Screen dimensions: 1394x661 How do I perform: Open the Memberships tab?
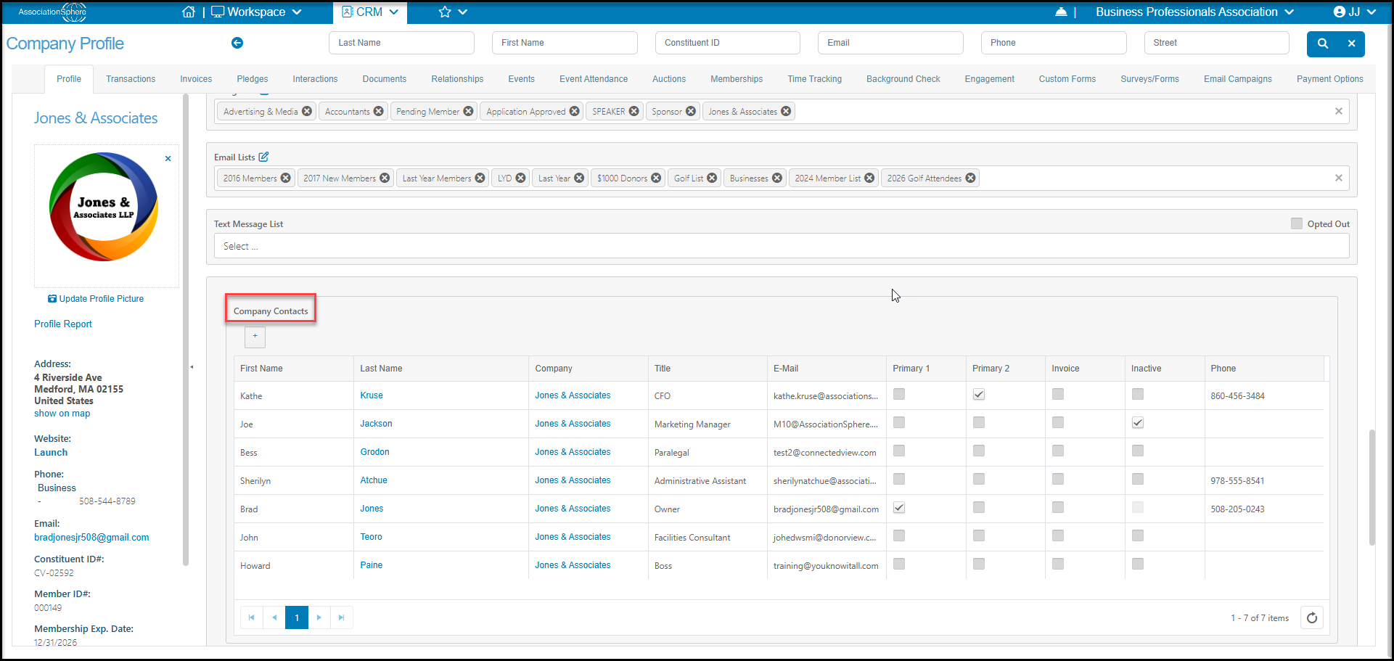click(736, 79)
